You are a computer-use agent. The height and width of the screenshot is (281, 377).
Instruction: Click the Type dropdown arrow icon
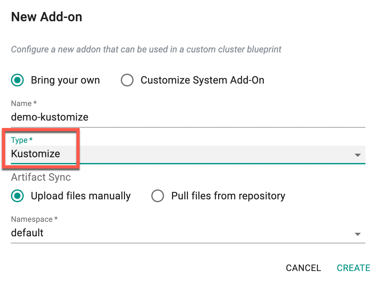(357, 155)
